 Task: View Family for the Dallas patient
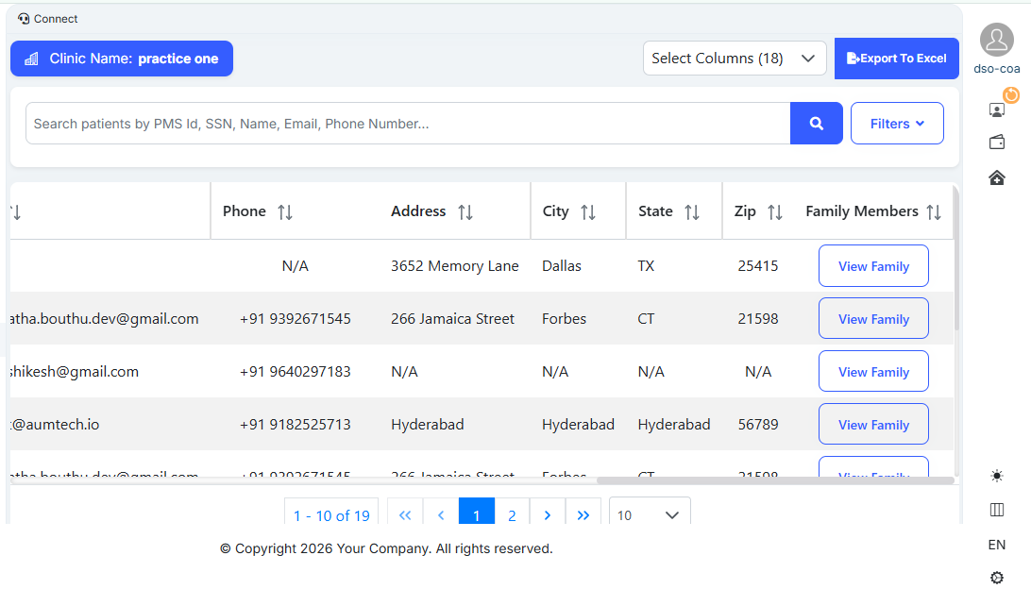click(x=872, y=266)
